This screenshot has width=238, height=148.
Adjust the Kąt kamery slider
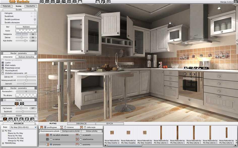[x=22, y=108]
